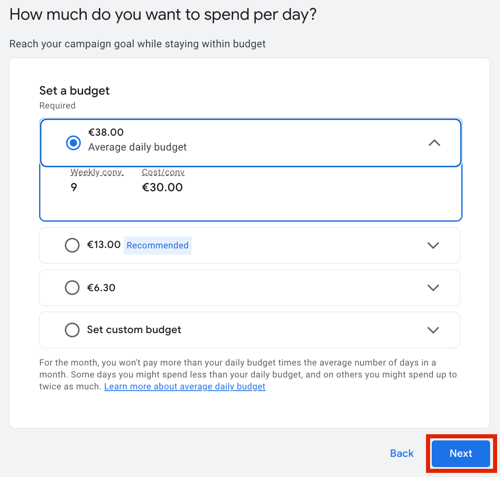Image resolution: width=500 pixels, height=477 pixels.
Task: Click the €30.00 cost per conversion value
Action: (162, 188)
